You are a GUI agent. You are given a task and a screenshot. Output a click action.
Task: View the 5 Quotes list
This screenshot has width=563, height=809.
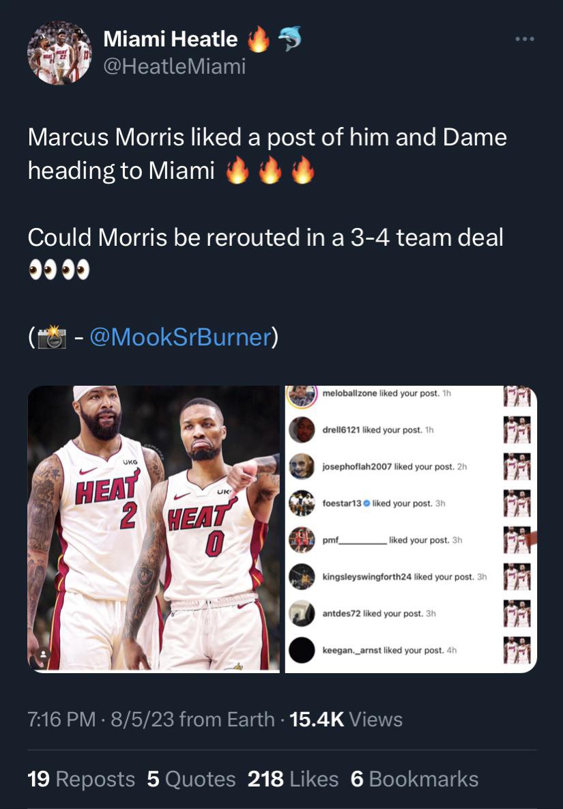pyautogui.click(x=191, y=779)
